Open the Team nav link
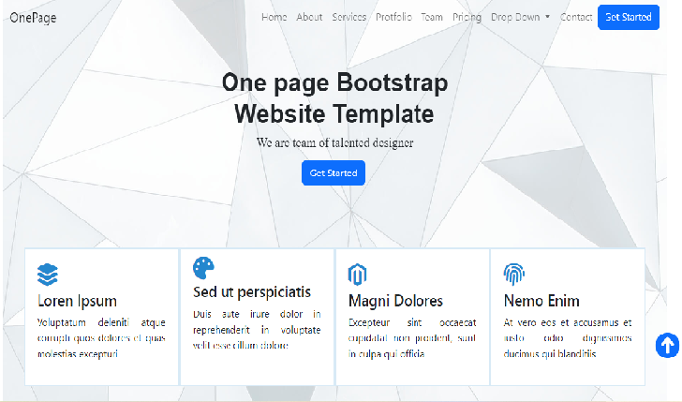The image size is (682, 402). tap(432, 17)
